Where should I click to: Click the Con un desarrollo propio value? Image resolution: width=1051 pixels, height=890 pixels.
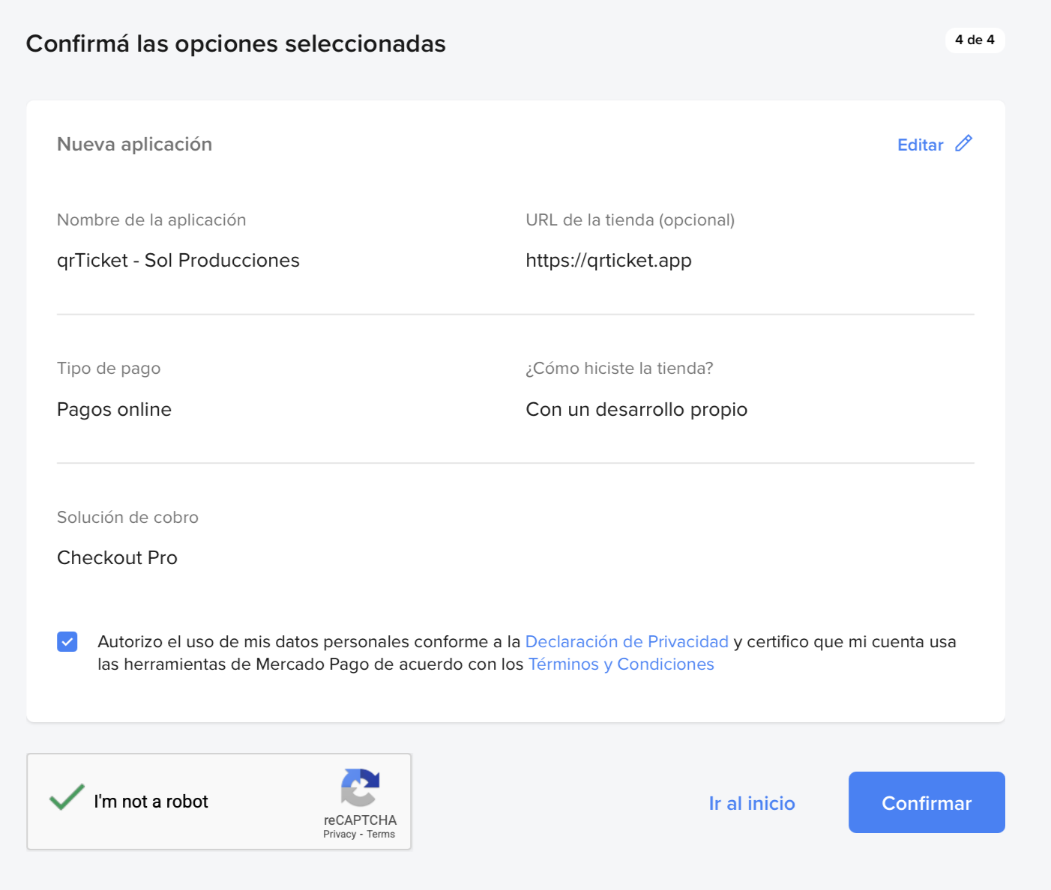click(636, 409)
